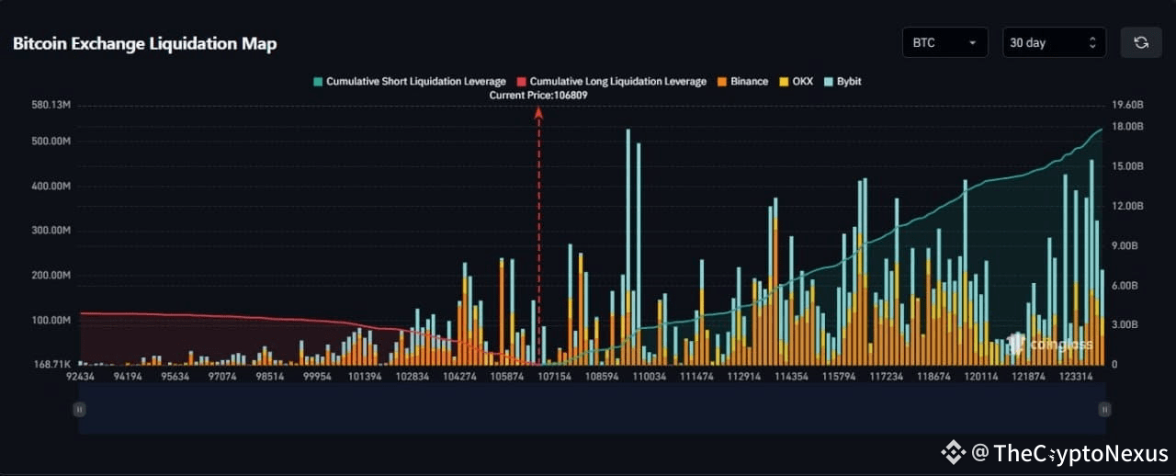Click the 100.00M y-axis label
The image size is (1176, 476).
[51, 321]
